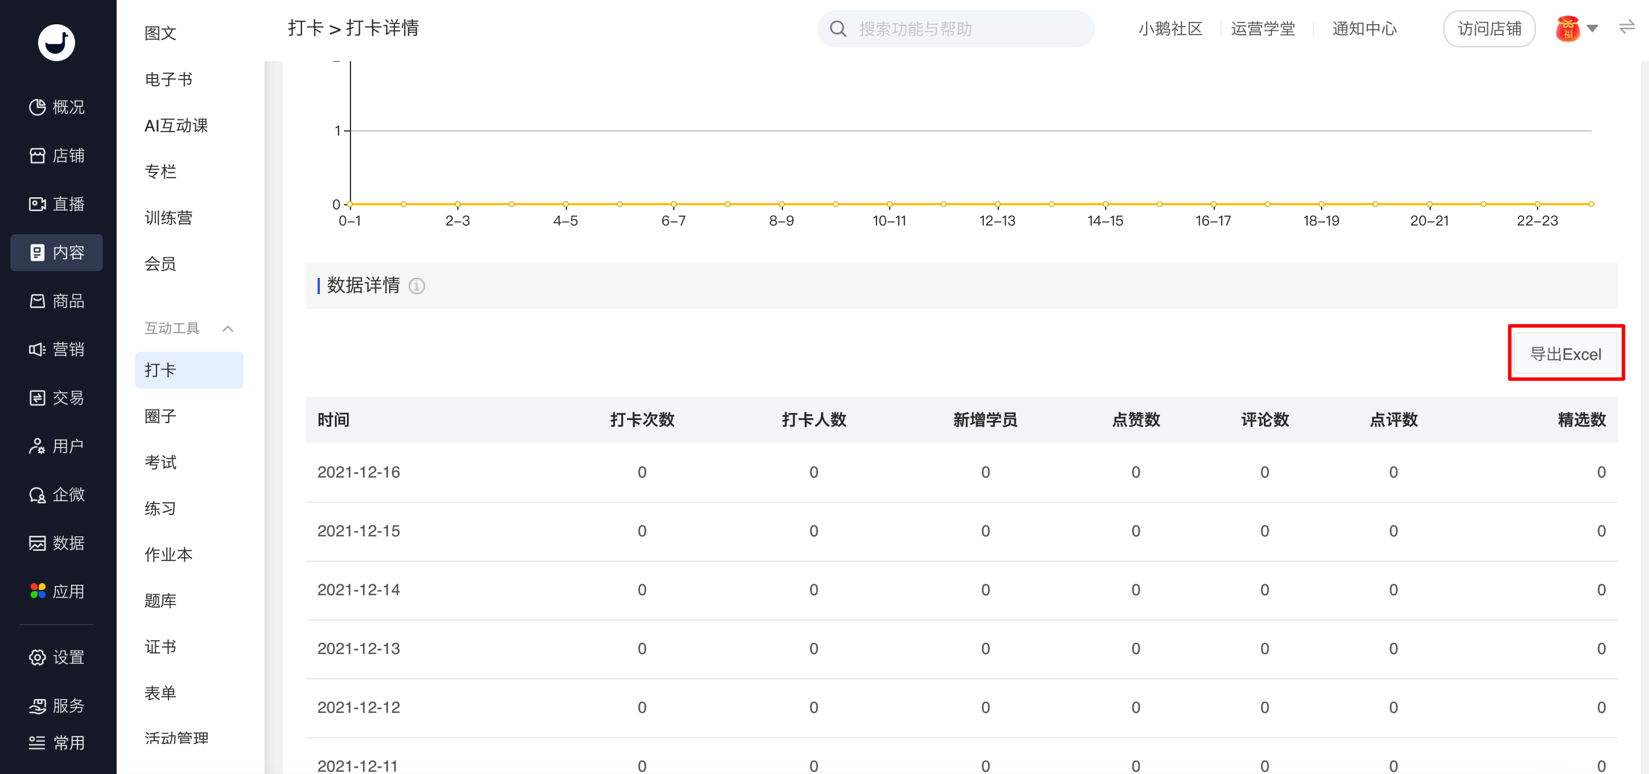Click the live broadcast camera icon
This screenshot has height=774, width=1649.
pos(37,204)
